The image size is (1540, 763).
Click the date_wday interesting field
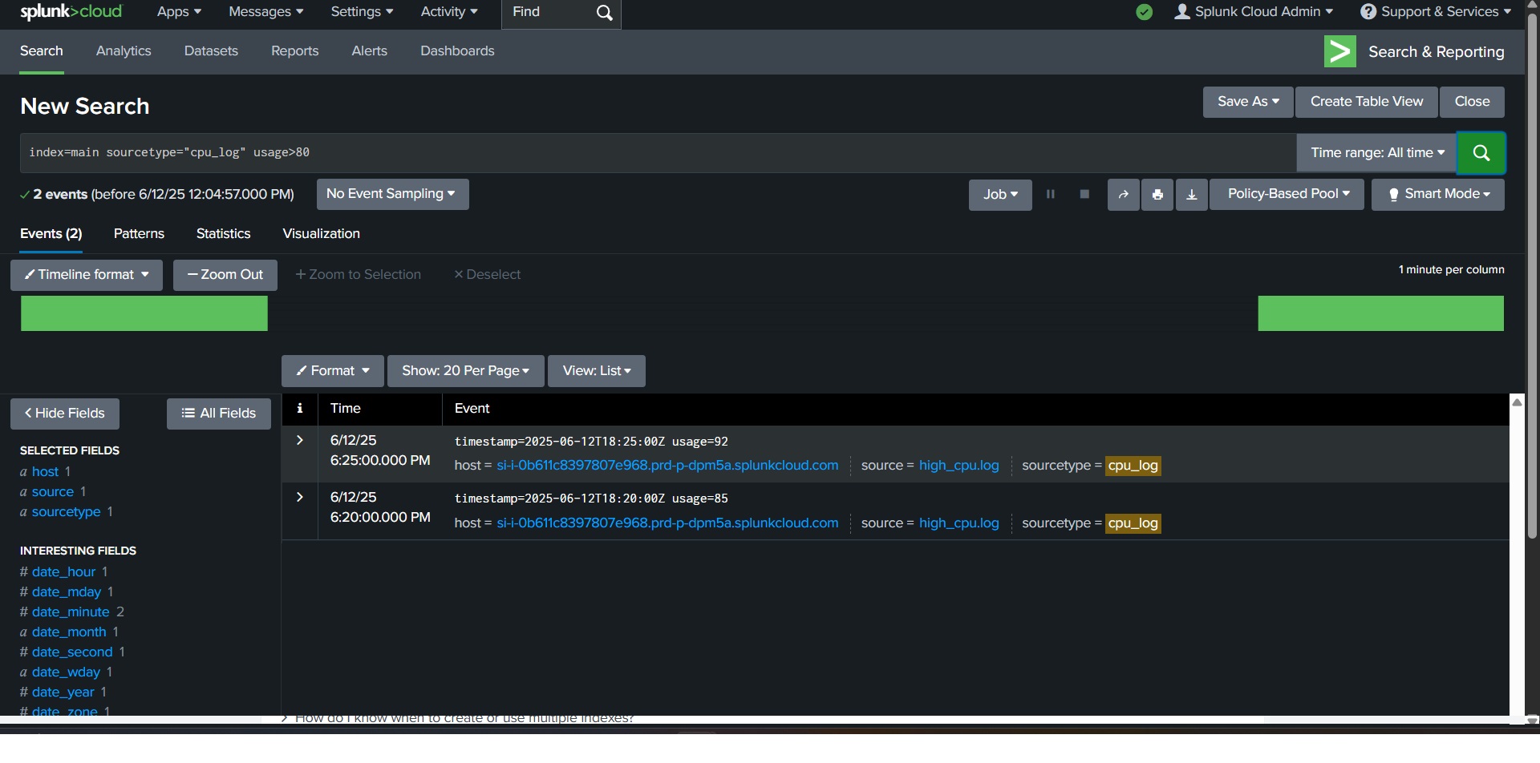67,672
